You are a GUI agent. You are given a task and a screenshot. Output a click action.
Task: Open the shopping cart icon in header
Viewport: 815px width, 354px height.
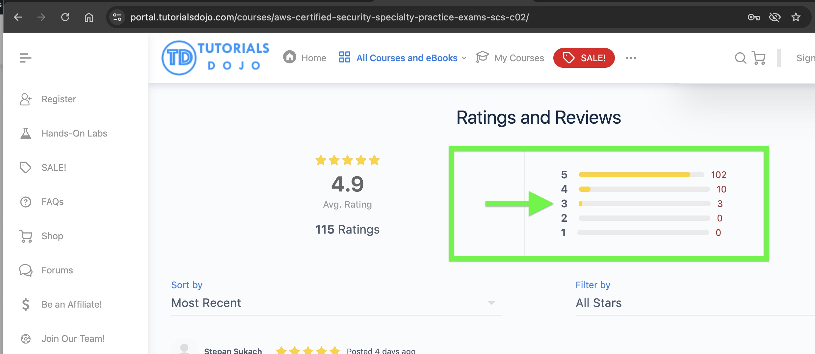(x=759, y=58)
